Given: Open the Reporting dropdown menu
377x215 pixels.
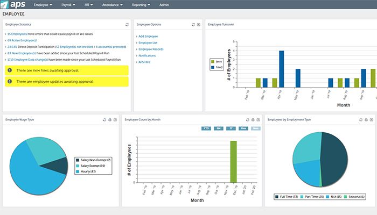Looking at the screenshot, I should pyautogui.click(x=142, y=5).
